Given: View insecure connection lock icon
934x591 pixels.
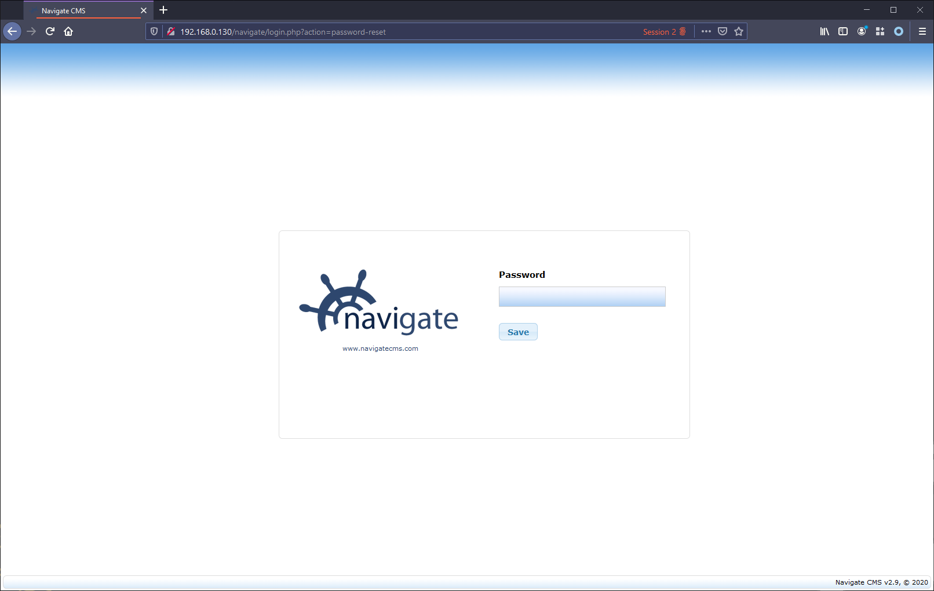Looking at the screenshot, I should tap(171, 32).
